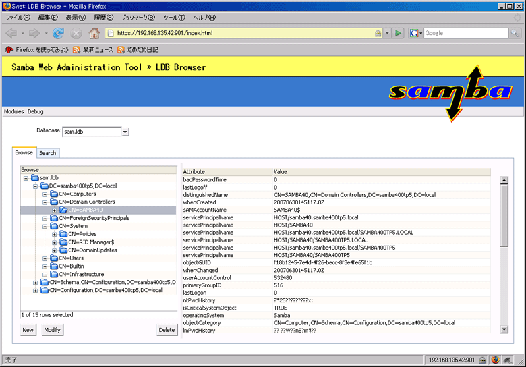526x367 pixels.
Task: Collapse the CN=System node
Action: 45,227
